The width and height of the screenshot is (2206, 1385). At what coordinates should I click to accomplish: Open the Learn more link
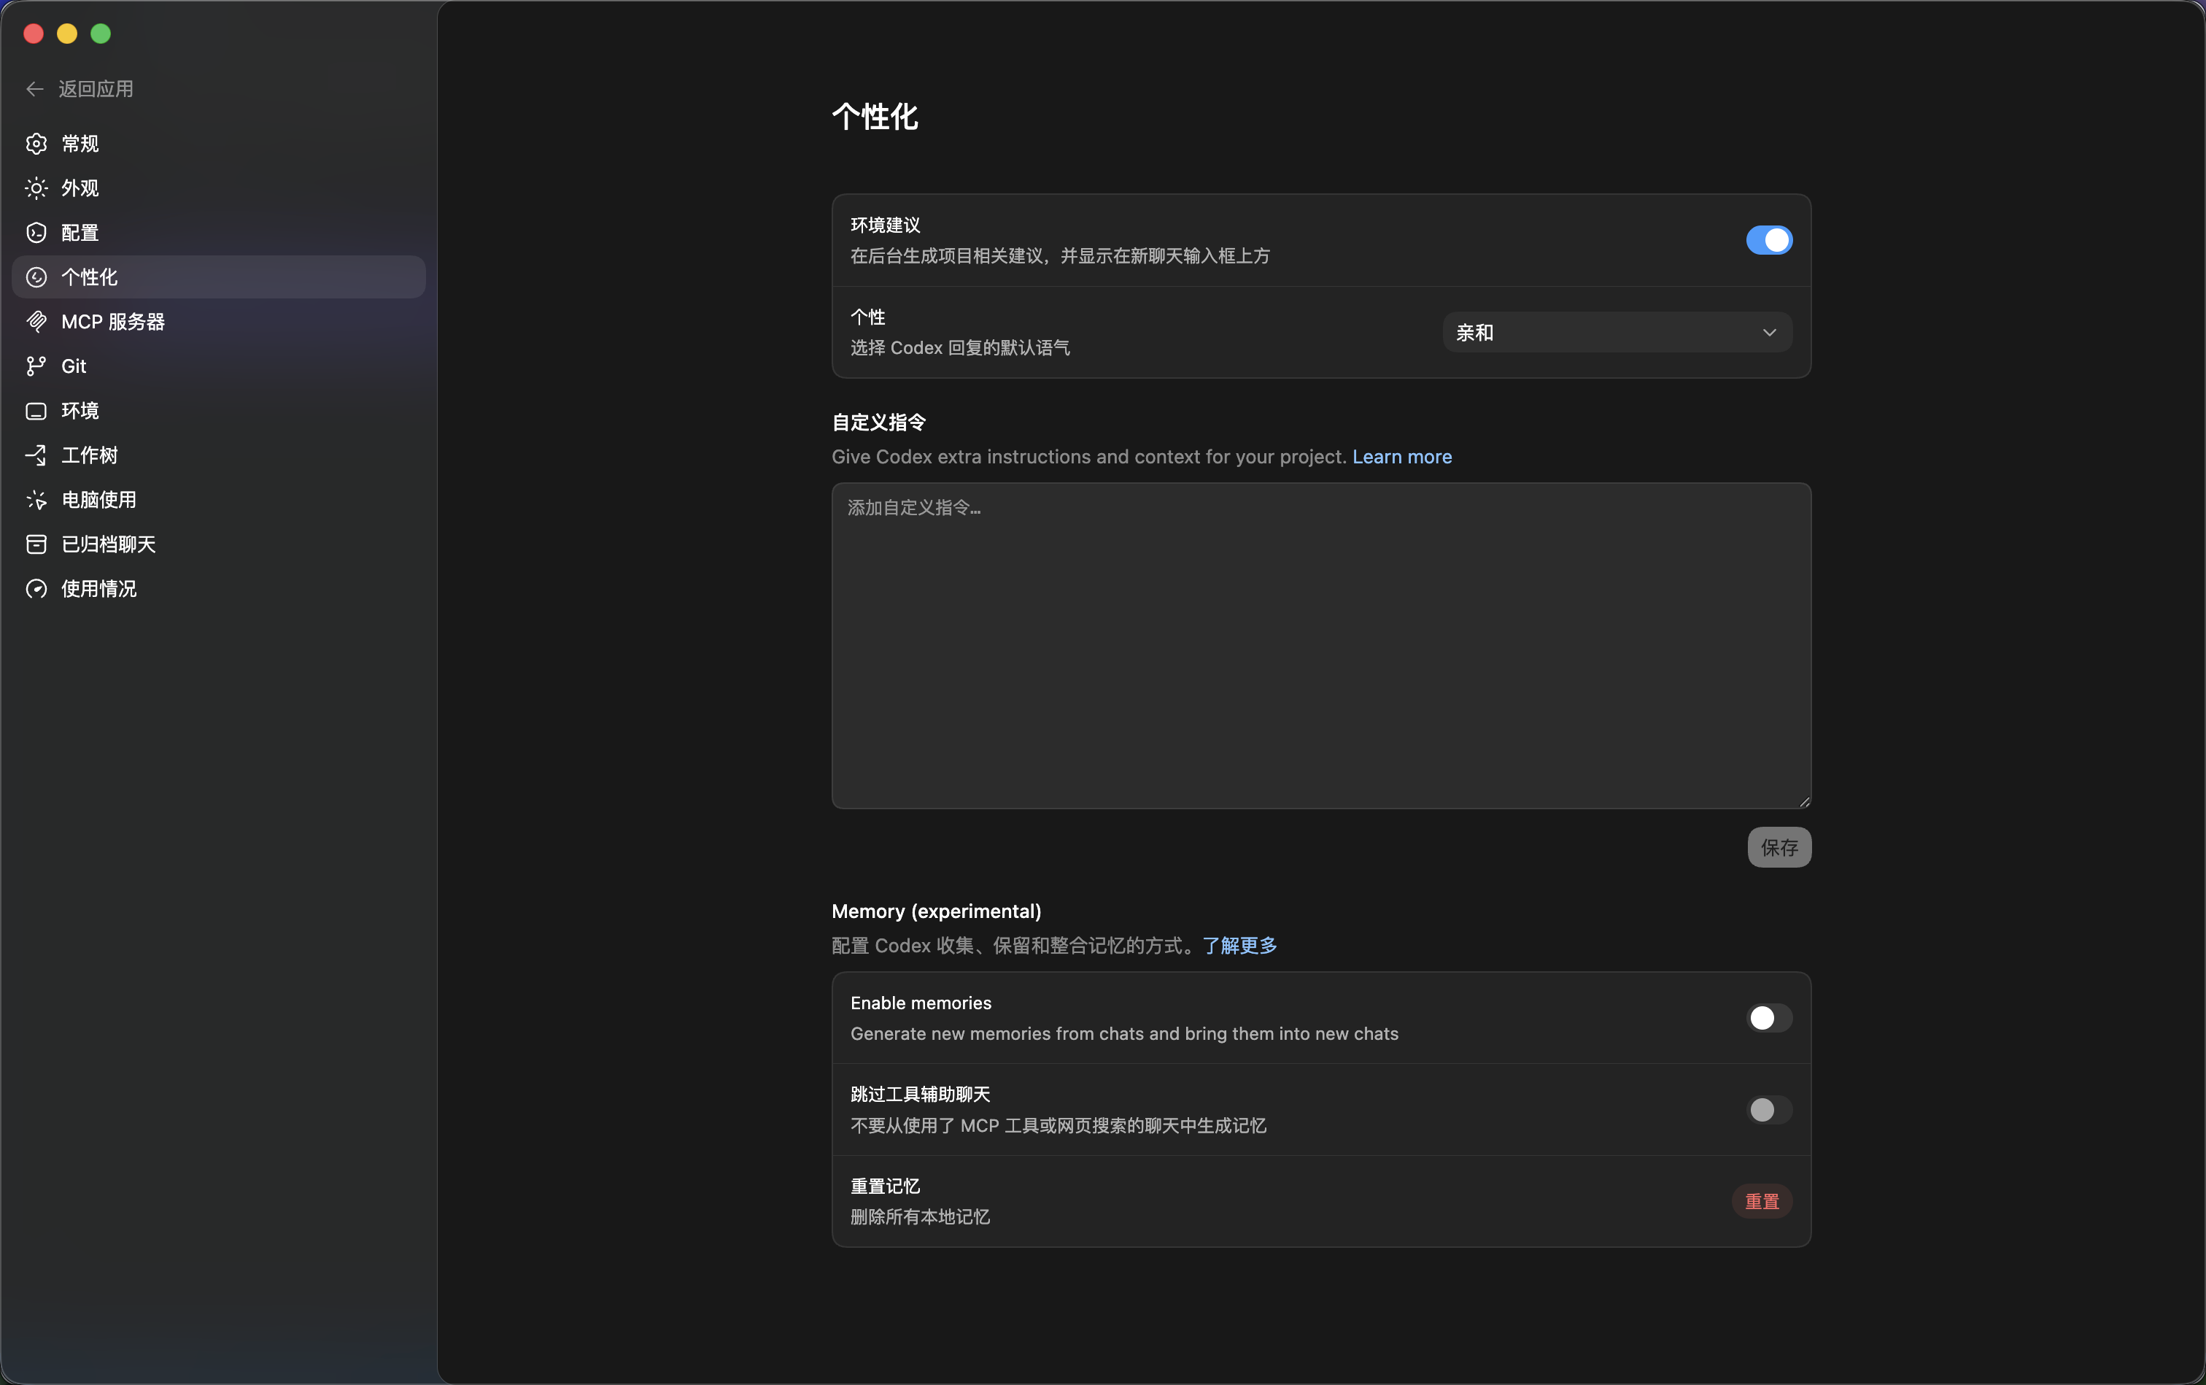[1401, 456]
